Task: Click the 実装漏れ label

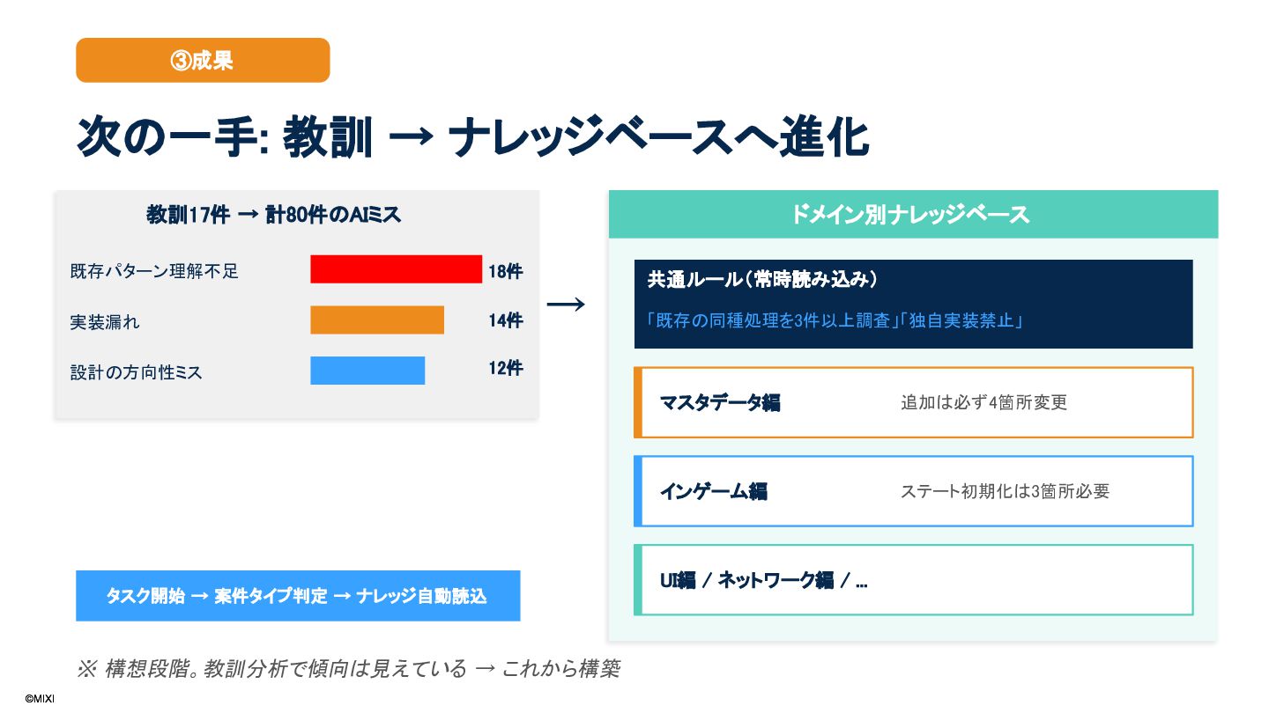Action: [105, 322]
